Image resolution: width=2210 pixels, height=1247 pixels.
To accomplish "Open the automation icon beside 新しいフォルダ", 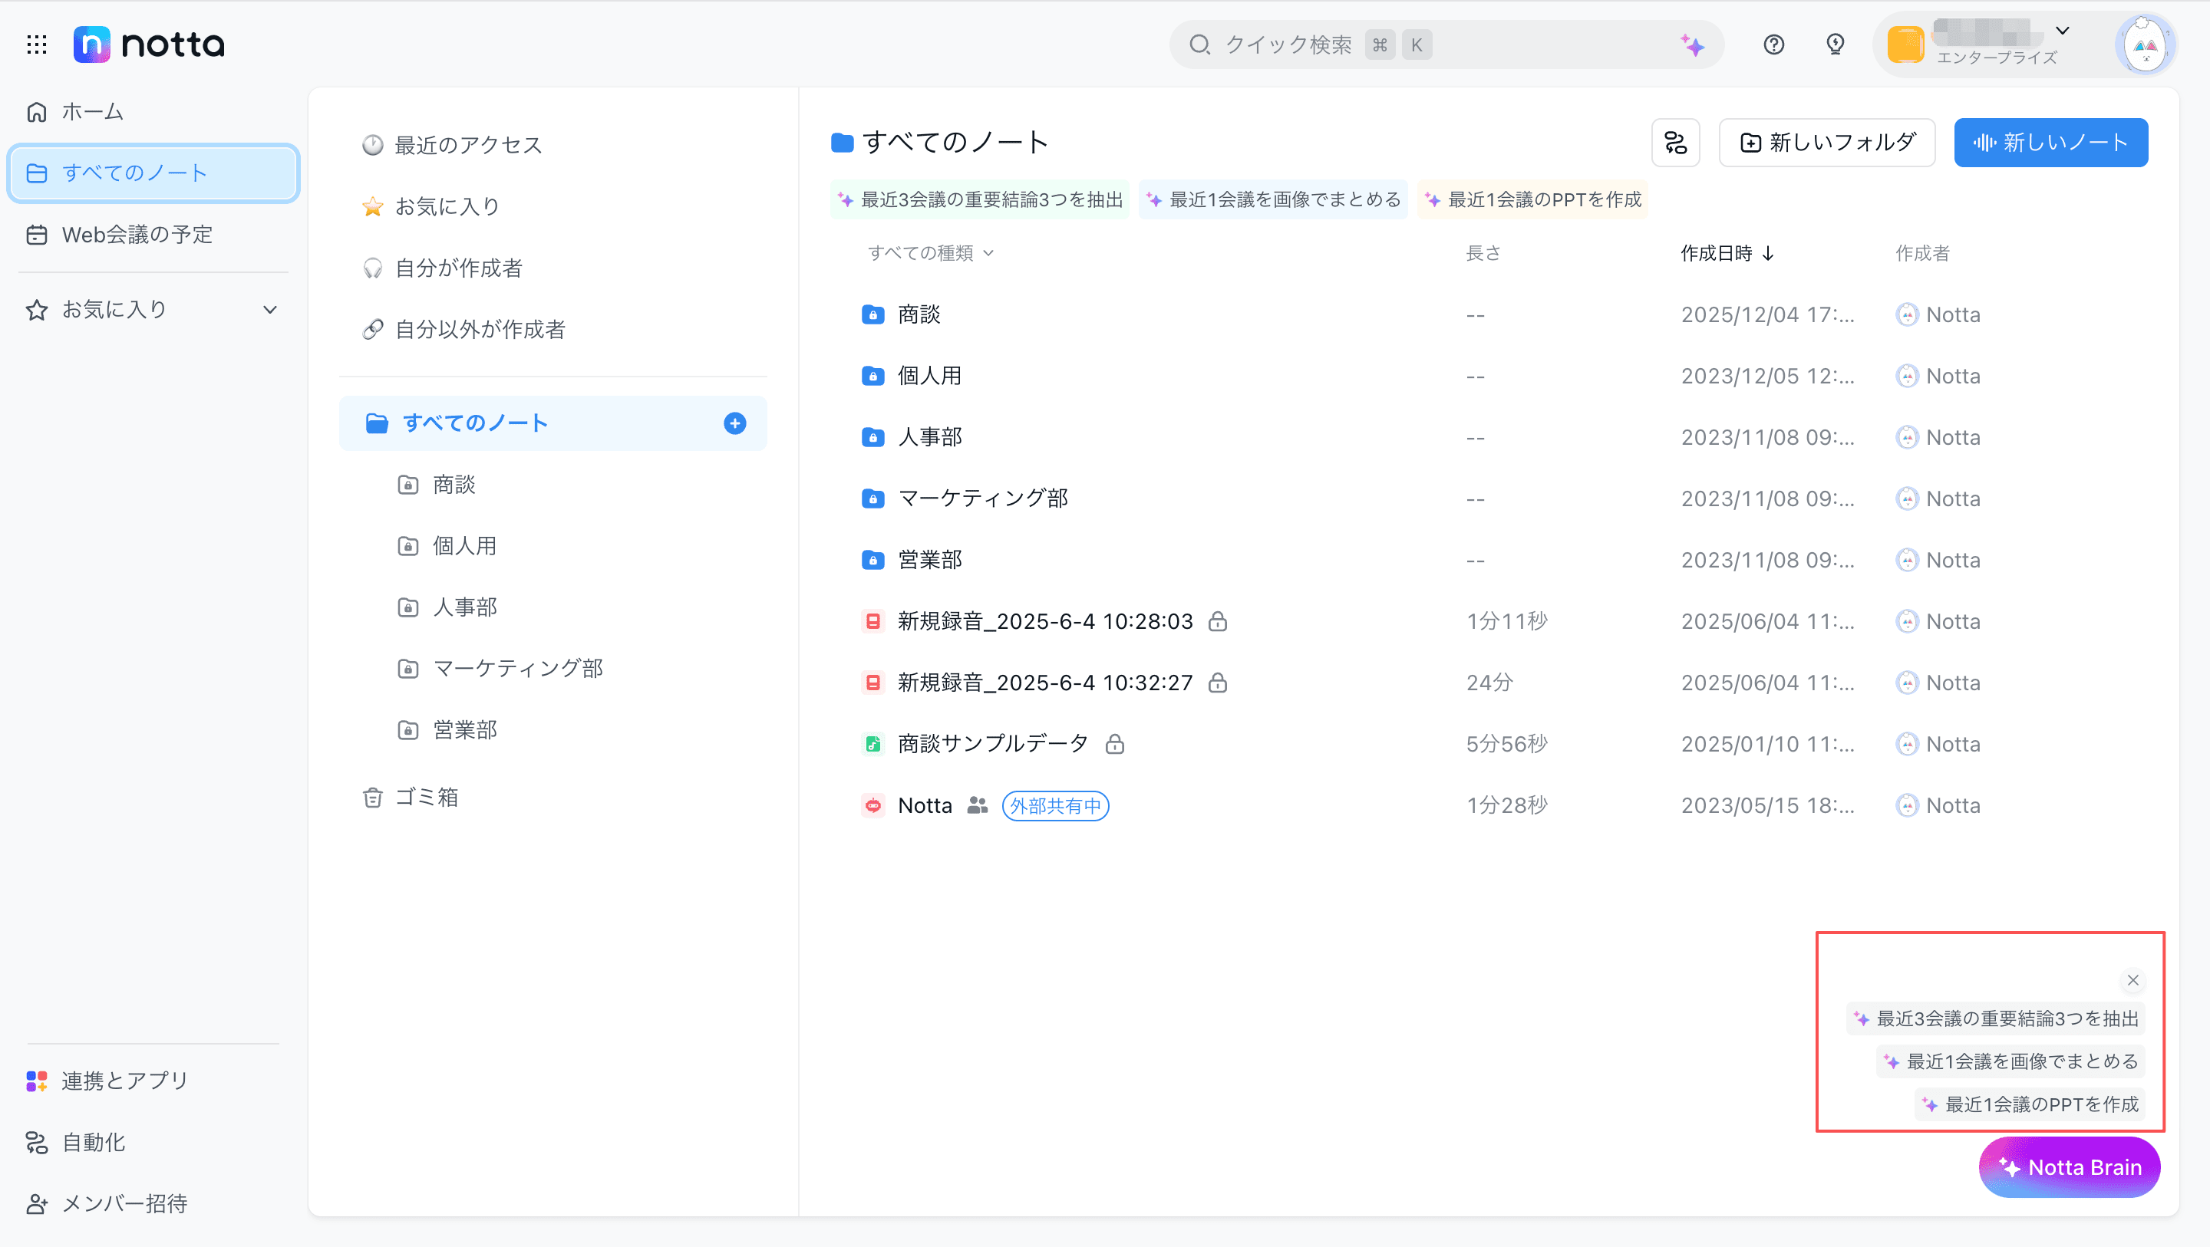I will tap(1674, 143).
